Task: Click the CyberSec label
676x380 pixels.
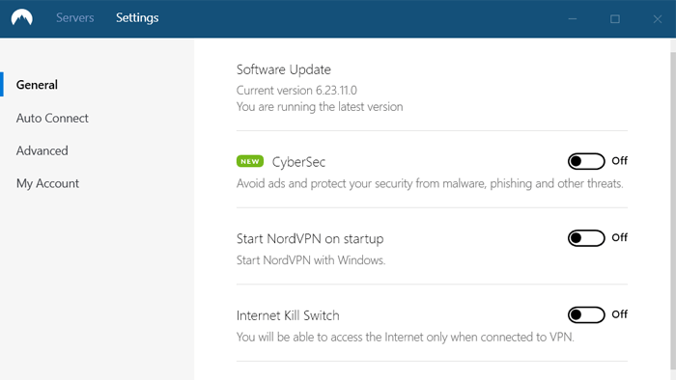Action: (x=298, y=162)
